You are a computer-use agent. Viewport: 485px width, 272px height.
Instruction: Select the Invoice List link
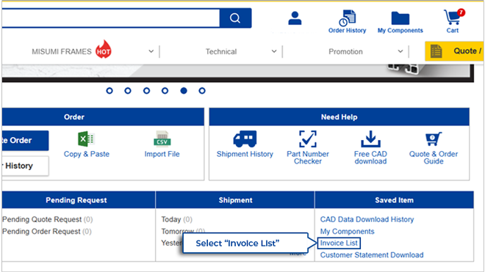point(339,243)
